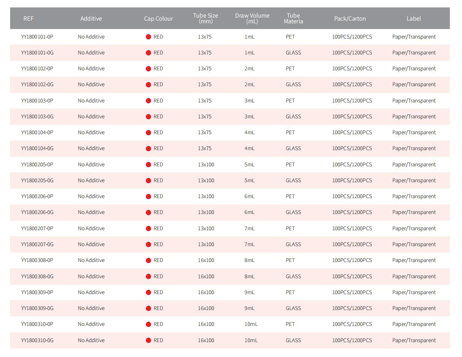Click the Pack/Carton column header
Viewport: 462px width, 357px height.
[x=350, y=19]
